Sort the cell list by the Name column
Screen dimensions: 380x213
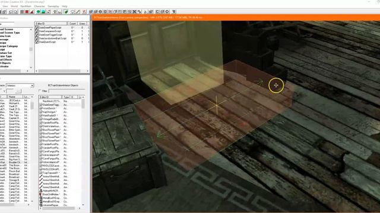click(x=15, y=97)
